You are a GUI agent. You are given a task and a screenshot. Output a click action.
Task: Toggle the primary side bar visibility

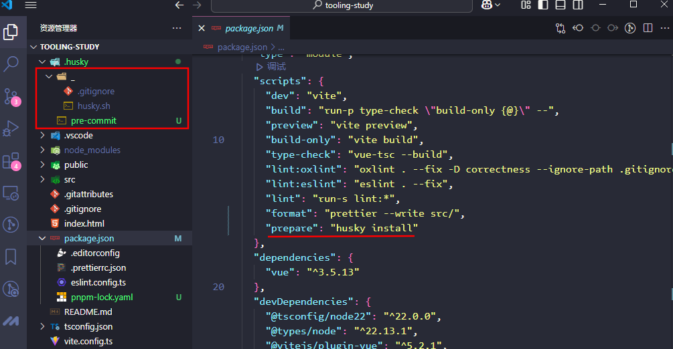543,5
